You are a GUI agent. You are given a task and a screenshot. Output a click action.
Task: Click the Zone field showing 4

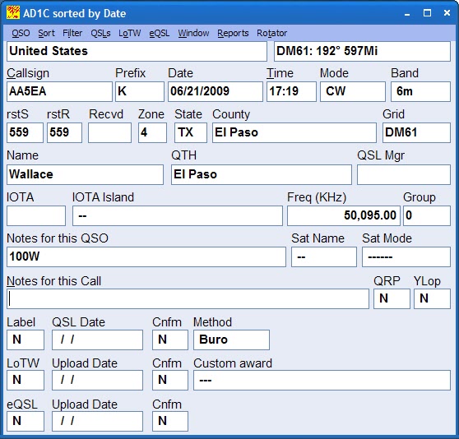pos(152,132)
